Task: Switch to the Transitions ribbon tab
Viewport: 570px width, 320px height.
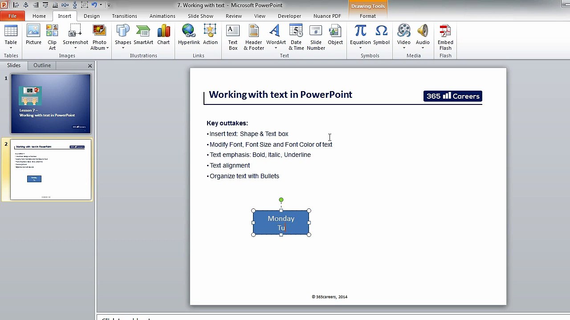Action: coord(125,16)
